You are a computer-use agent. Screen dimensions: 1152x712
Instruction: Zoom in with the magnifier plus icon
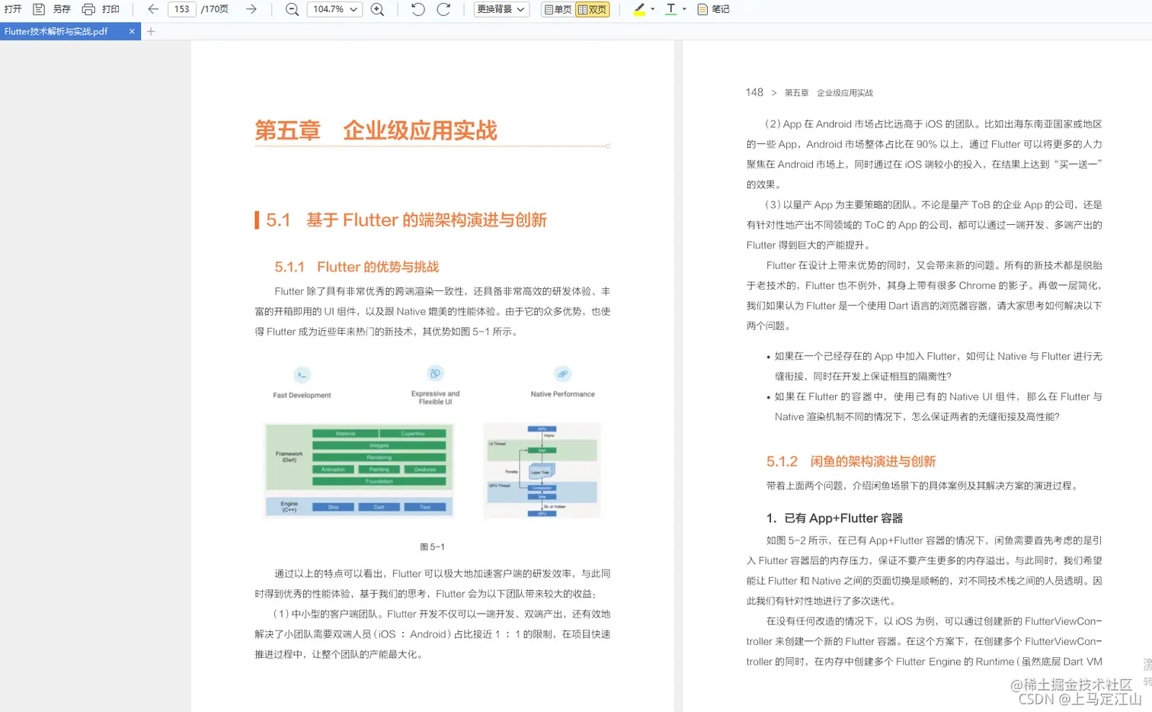tap(376, 9)
